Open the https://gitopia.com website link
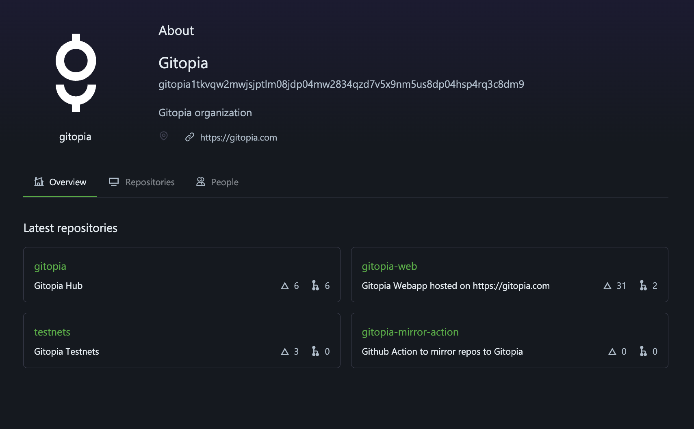 pyautogui.click(x=239, y=137)
